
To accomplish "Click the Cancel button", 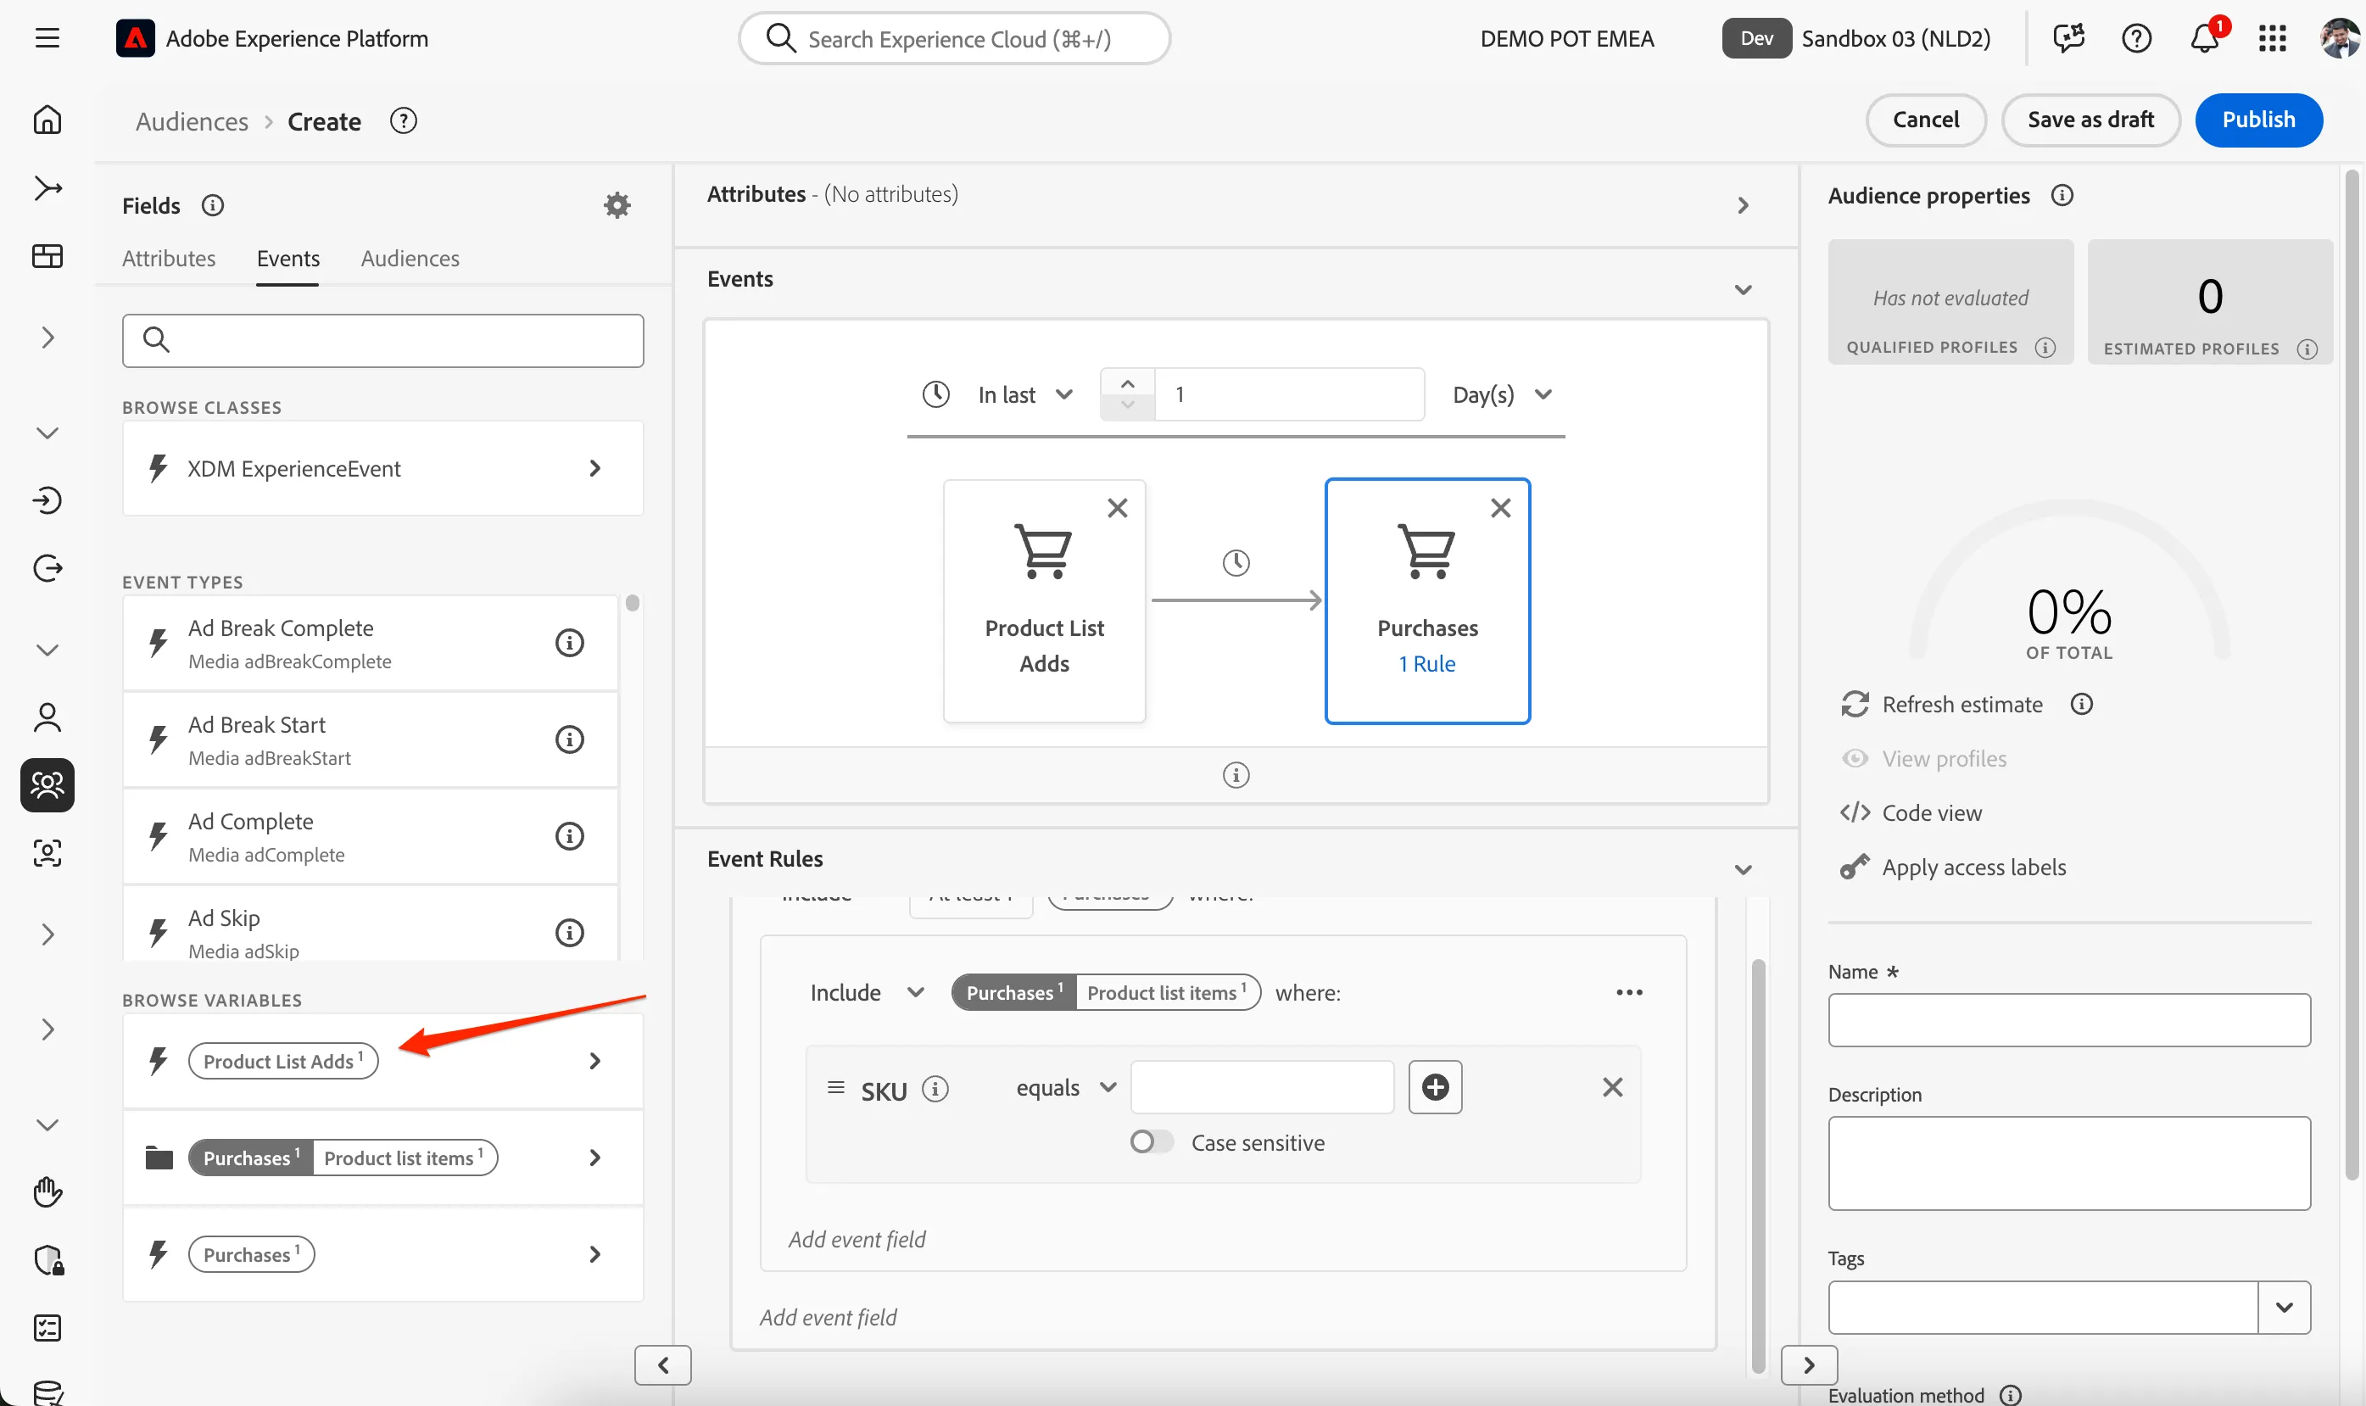I will point(1926,120).
